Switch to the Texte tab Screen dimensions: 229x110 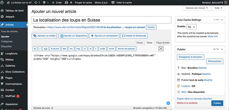click(149, 43)
